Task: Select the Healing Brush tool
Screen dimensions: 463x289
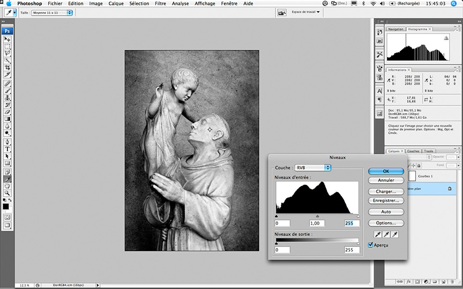Action: pyautogui.click(x=7, y=83)
